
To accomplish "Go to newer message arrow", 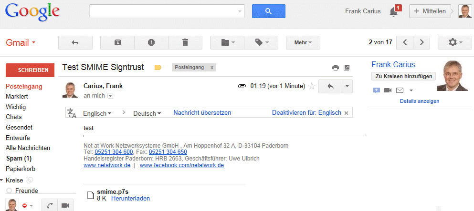I will [405, 42].
